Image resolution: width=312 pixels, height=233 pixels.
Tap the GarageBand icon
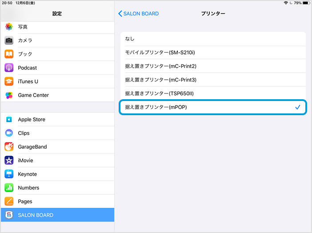click(x=9, y=147)
